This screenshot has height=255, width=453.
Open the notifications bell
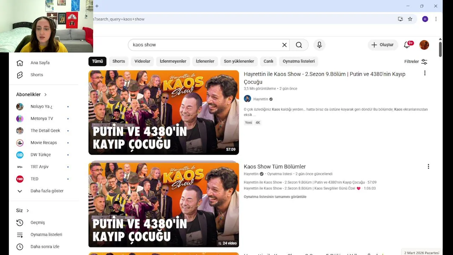[407, 45]
